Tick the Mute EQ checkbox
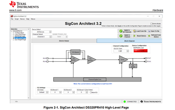 91,92
